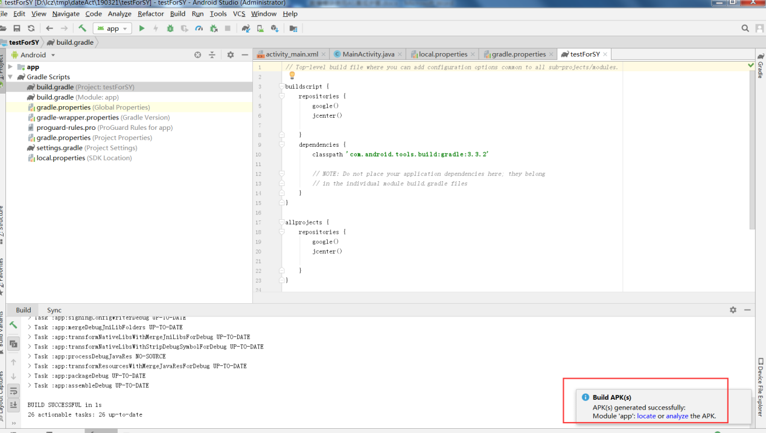Image resolution: width=766 pixels, height=433 pixels.
Task: Click the hammer icon in Build panel
Action: point(13,325)
